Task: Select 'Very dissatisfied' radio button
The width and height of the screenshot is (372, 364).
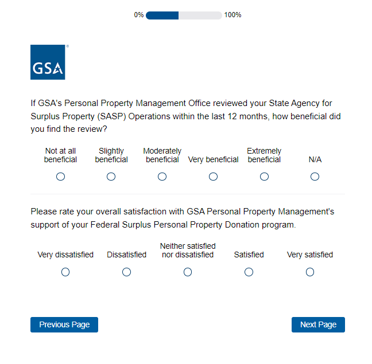Action: click(x=65, y=272)
